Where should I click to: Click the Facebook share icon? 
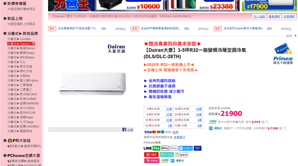click(x=124, y=129)
